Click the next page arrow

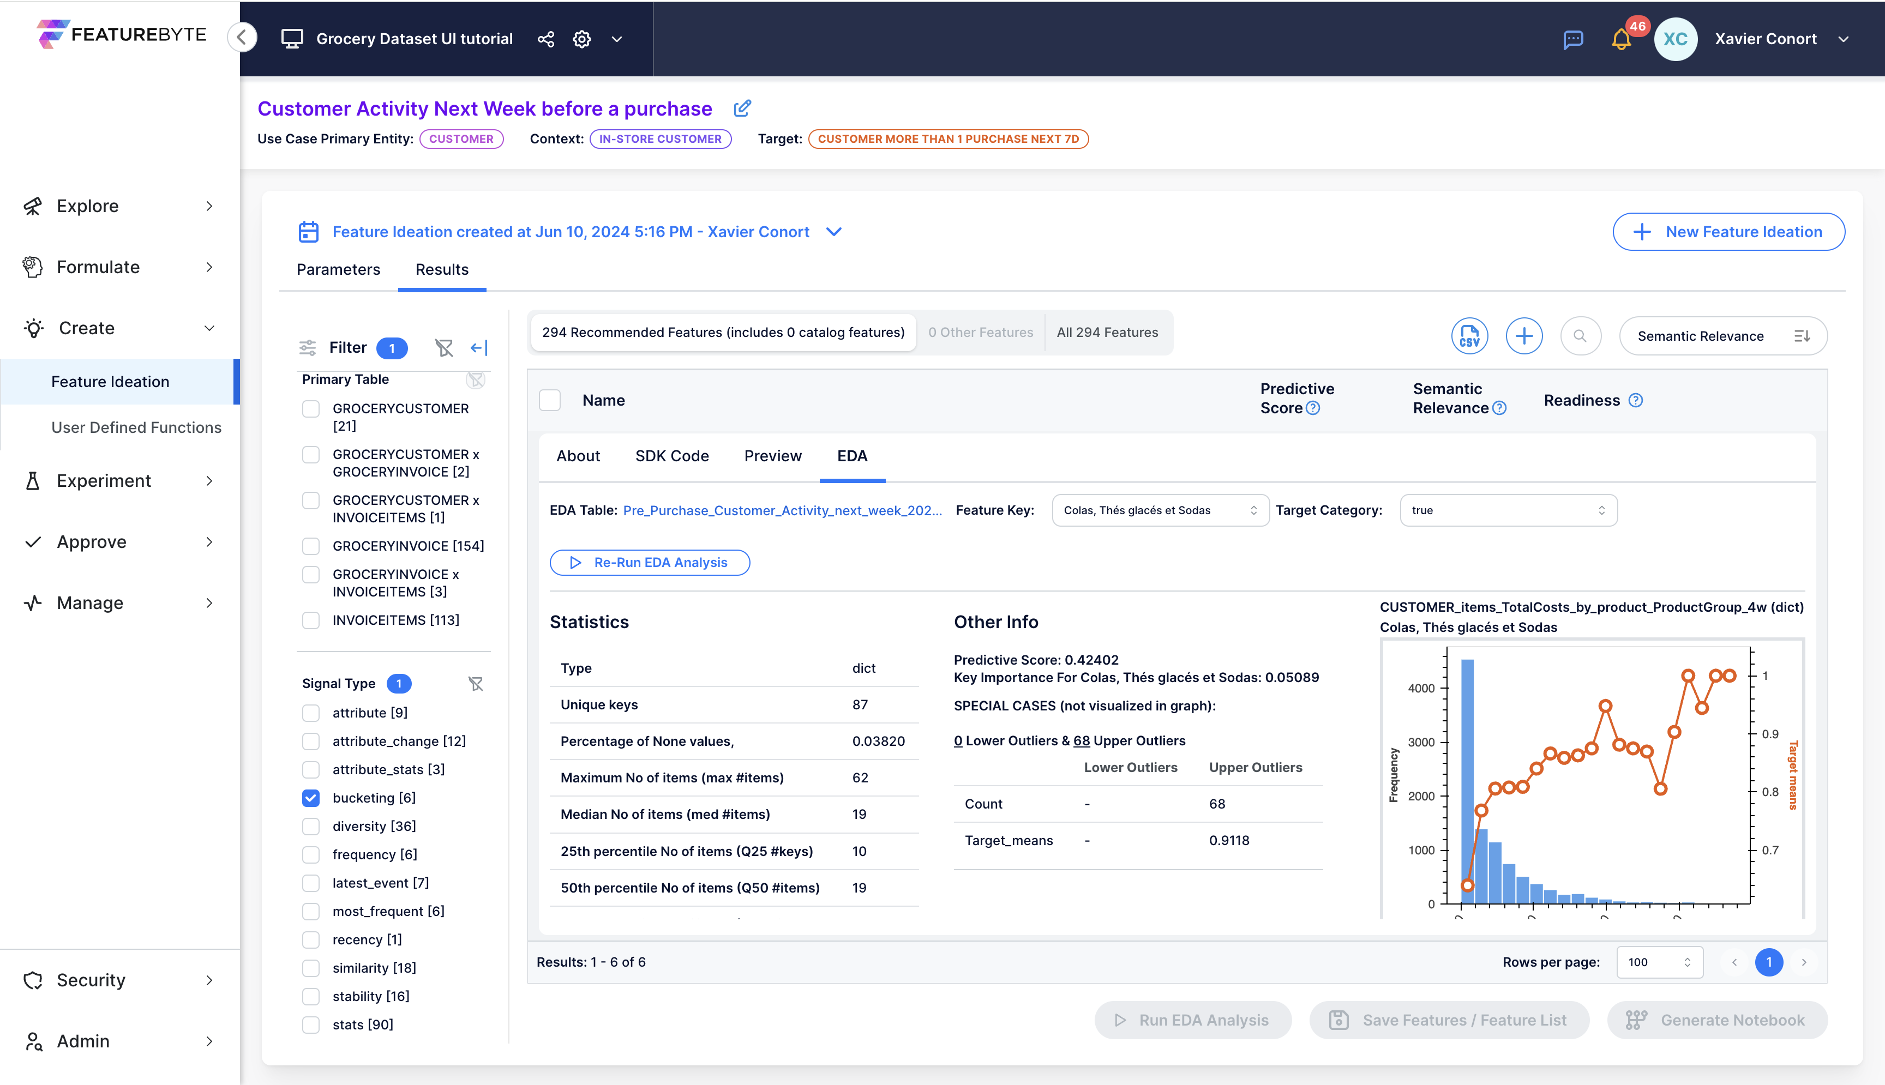[x=1804, y=962]
